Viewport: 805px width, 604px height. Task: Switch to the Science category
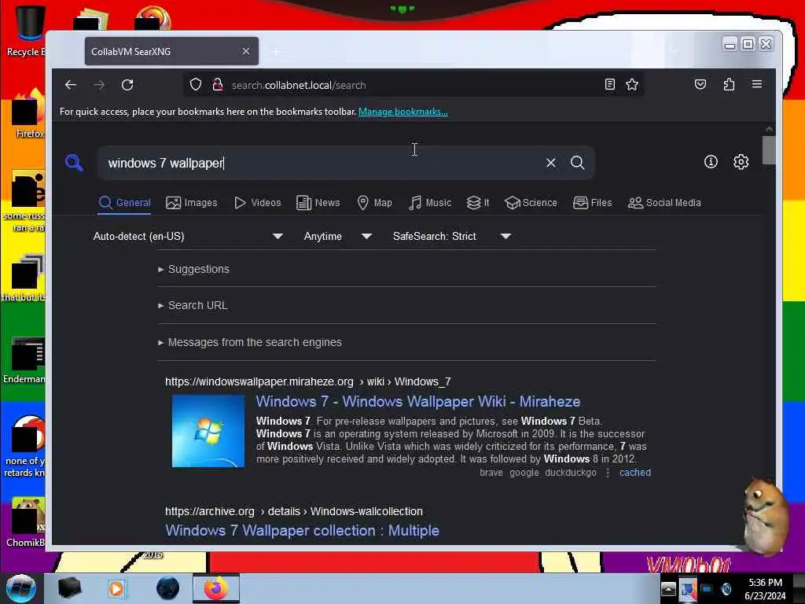pos(531,203)
